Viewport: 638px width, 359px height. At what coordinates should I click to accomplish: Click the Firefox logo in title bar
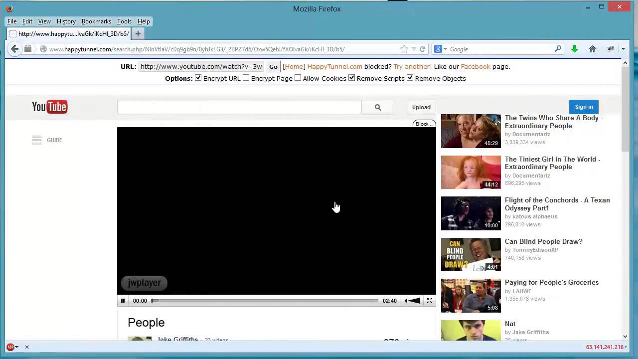(x=9, y=8)
